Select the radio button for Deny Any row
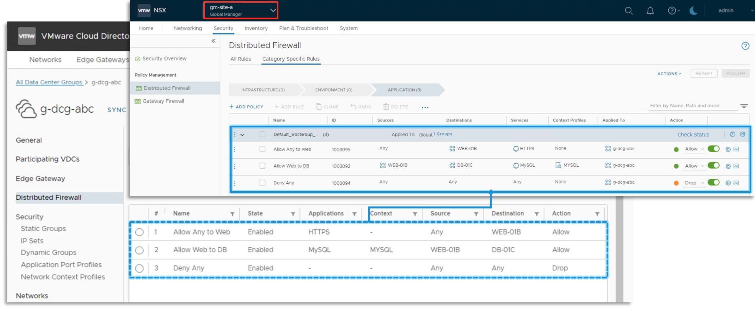The width and height of the screenshot is (755, 309). coord(140,268)
